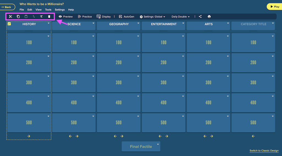Viewport: 282px width, 156px height.
Task: Follow Switch to Classic Design link
Action: coord(264,150)
